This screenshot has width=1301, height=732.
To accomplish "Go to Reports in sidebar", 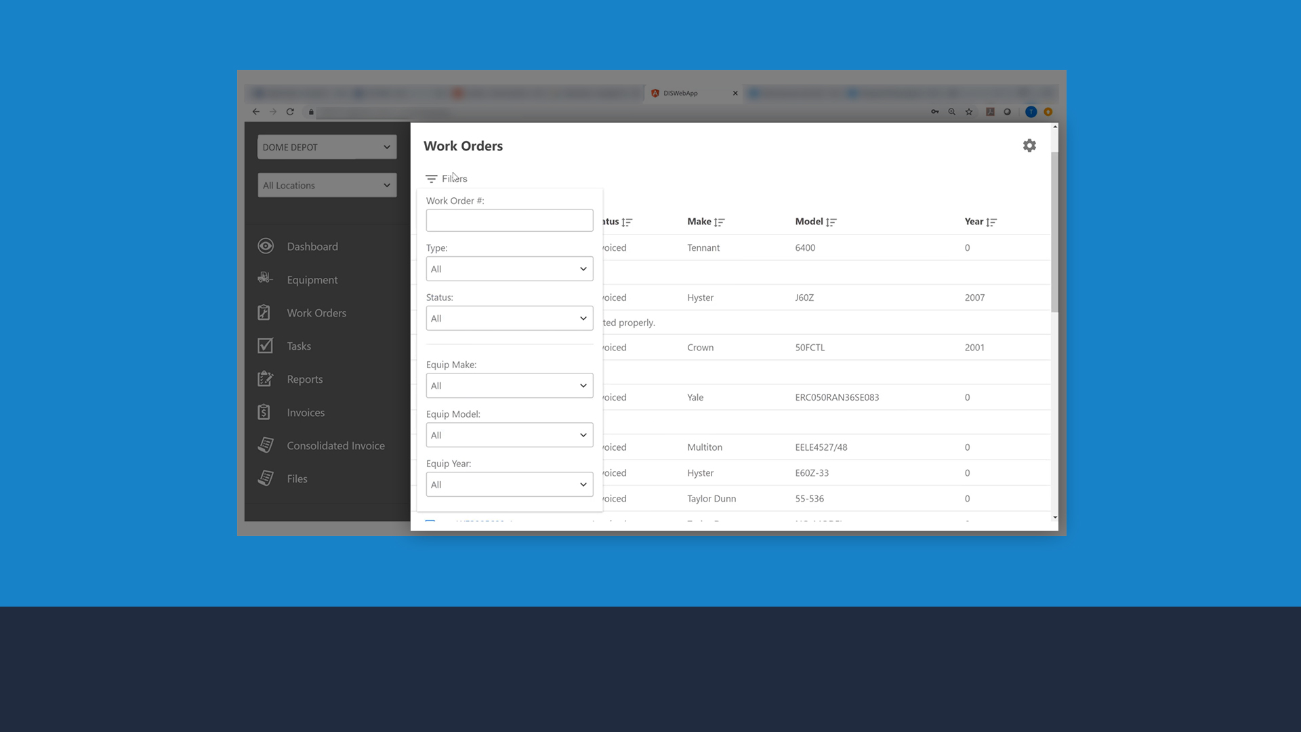I will (x=305, y=380).
